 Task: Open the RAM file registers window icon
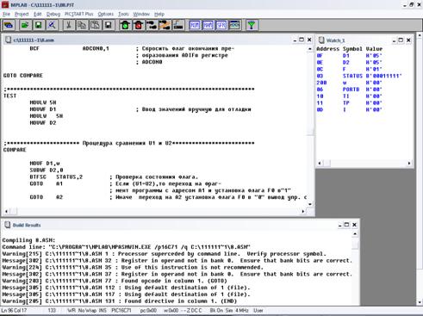coord(208,25)
